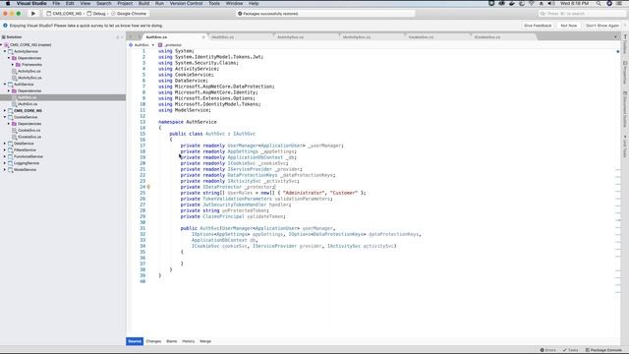The image size is (629, 354).
Task: Open the File menu
Action: click(56, 3)
